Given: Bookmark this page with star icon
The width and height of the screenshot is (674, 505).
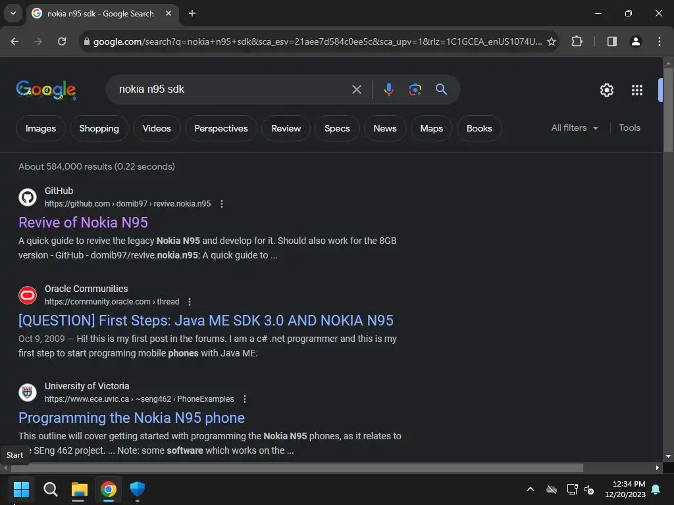Looking at the screenshot, I should (552, 41).
